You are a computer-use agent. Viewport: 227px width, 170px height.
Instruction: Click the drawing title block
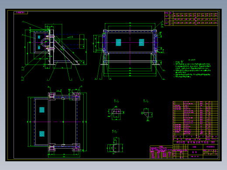(195, 149)
